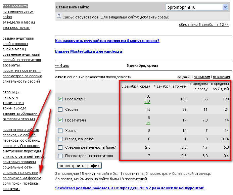The height and width of the screenshot is (195, 233).
Task: Click the 163 views value for 4 декабря
Action: pyautogui.click(x=183, y=99)
